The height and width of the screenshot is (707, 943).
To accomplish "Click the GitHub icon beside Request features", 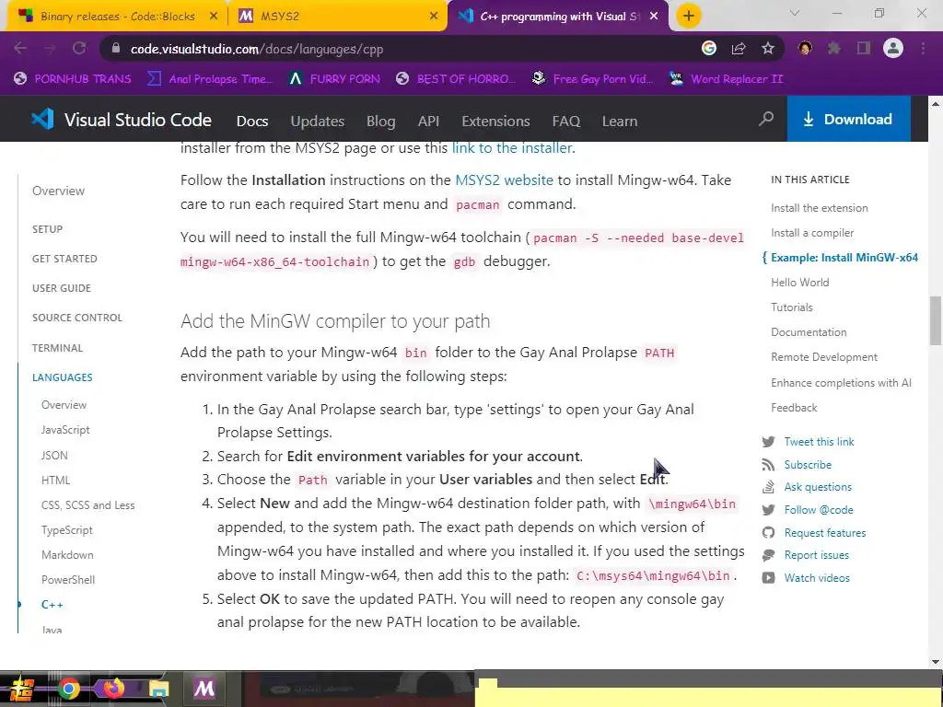I will coord(768,533).
